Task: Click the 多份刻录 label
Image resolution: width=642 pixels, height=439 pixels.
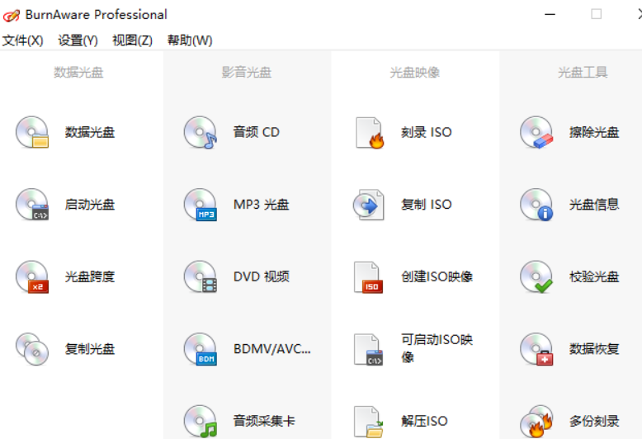Action: [594, 421]
